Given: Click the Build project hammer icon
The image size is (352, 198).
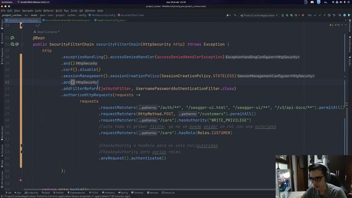Looking at the screenshot, I should point(235,15).
